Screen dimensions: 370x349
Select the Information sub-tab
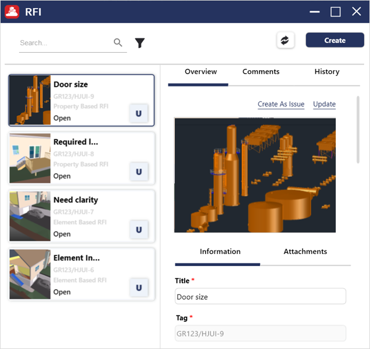pos(220,252)
